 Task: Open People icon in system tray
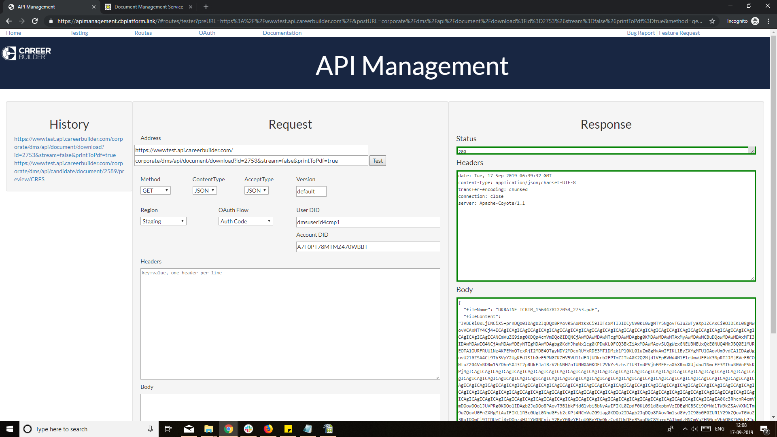671,429
